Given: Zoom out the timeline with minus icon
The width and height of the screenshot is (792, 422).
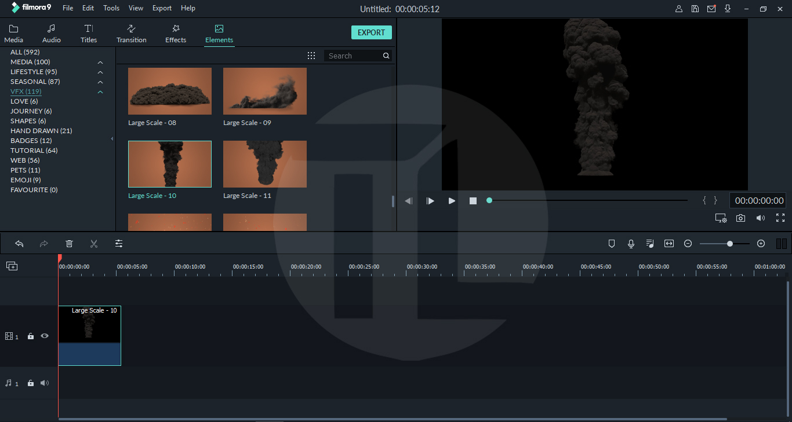Looking at the screenshot, I should tap(688, 244).
